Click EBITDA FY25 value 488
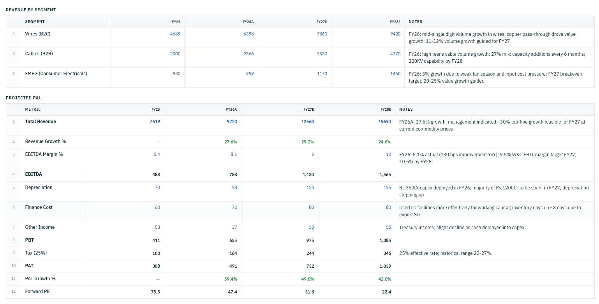Viewport: 599px width, 304px height. (x=156, y=175)
